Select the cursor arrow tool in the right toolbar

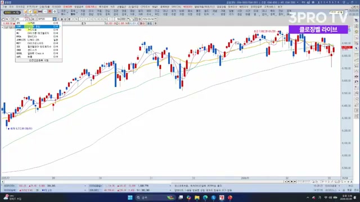[356, 49]
